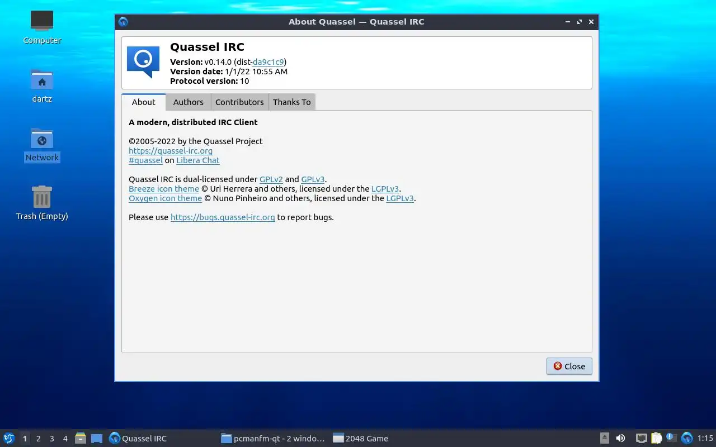Viewport: 716px width, 447px height.
Task: Open LGPLv3 link on the Oxygen line
Action: click(x=400, y=198)
